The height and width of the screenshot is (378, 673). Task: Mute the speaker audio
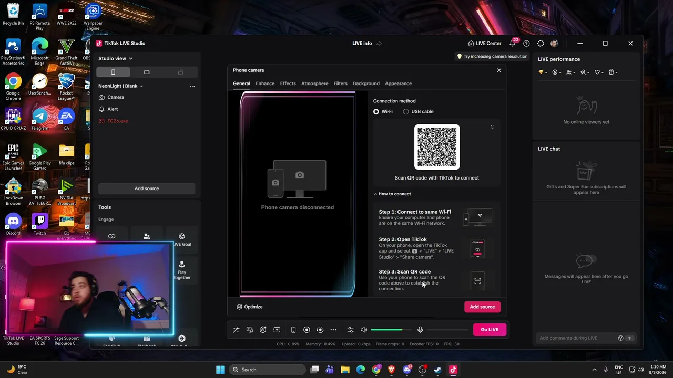(364, 330)
